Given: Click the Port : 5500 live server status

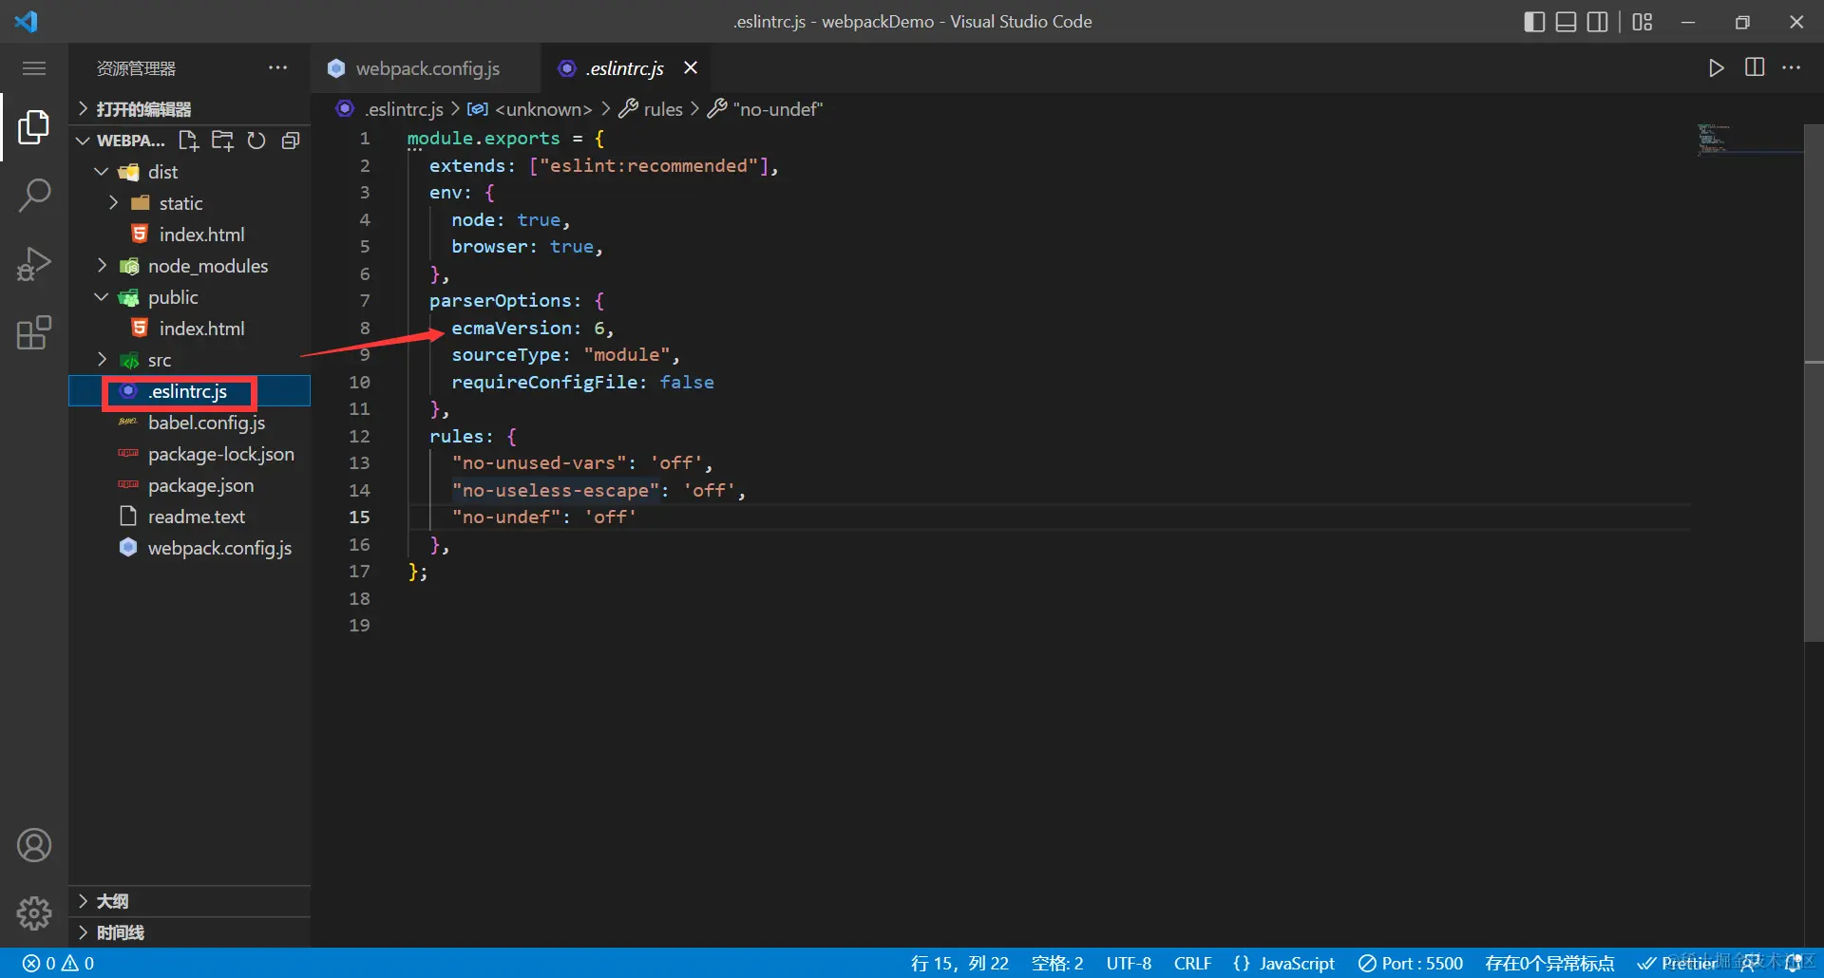Looking at the screenshot, I should point(1411,963).
